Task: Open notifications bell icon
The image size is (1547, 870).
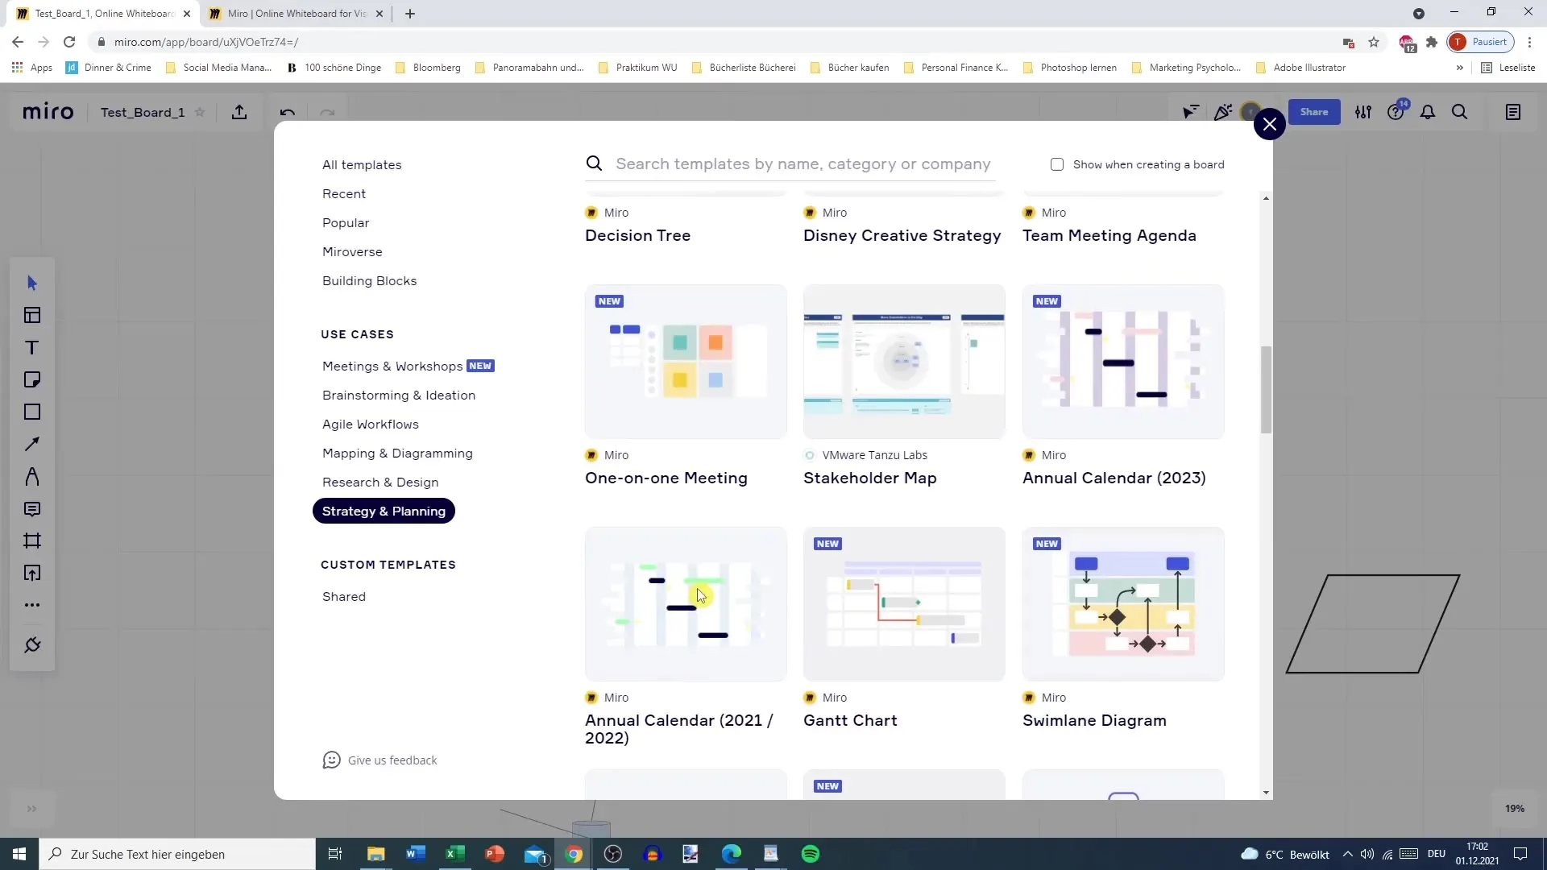Action: click(x=1428, y=112)
